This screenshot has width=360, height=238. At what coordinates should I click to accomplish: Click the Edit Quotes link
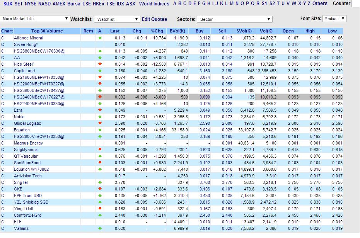coord(154,19)
